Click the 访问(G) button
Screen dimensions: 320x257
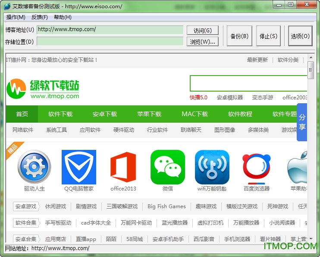pyautogui.click(x=202, y=30)
